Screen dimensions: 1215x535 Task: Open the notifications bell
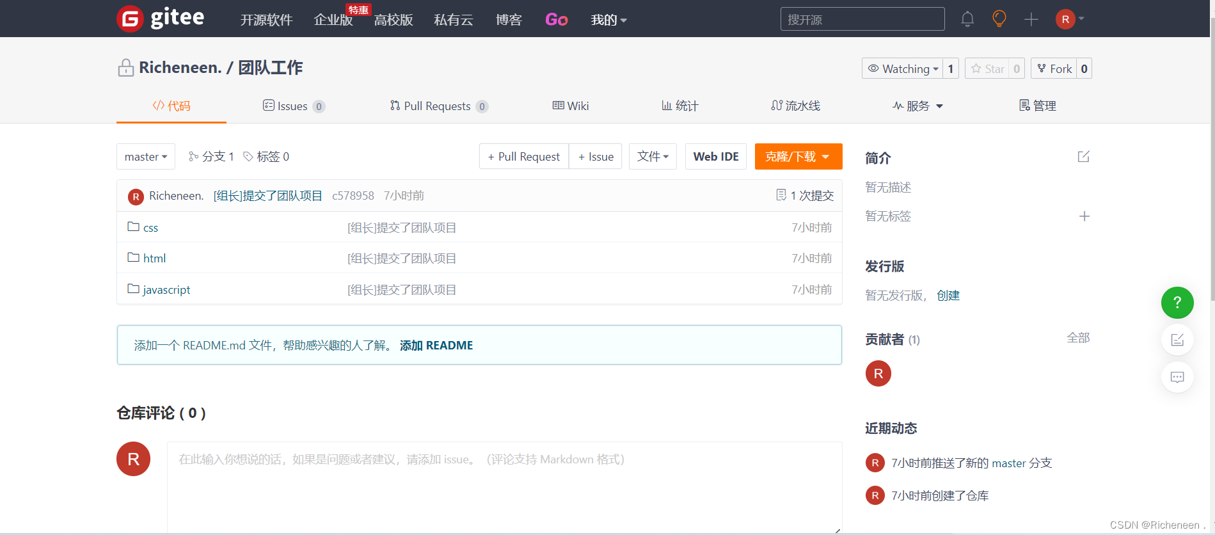pyautogui.click(x=967, y=19)
